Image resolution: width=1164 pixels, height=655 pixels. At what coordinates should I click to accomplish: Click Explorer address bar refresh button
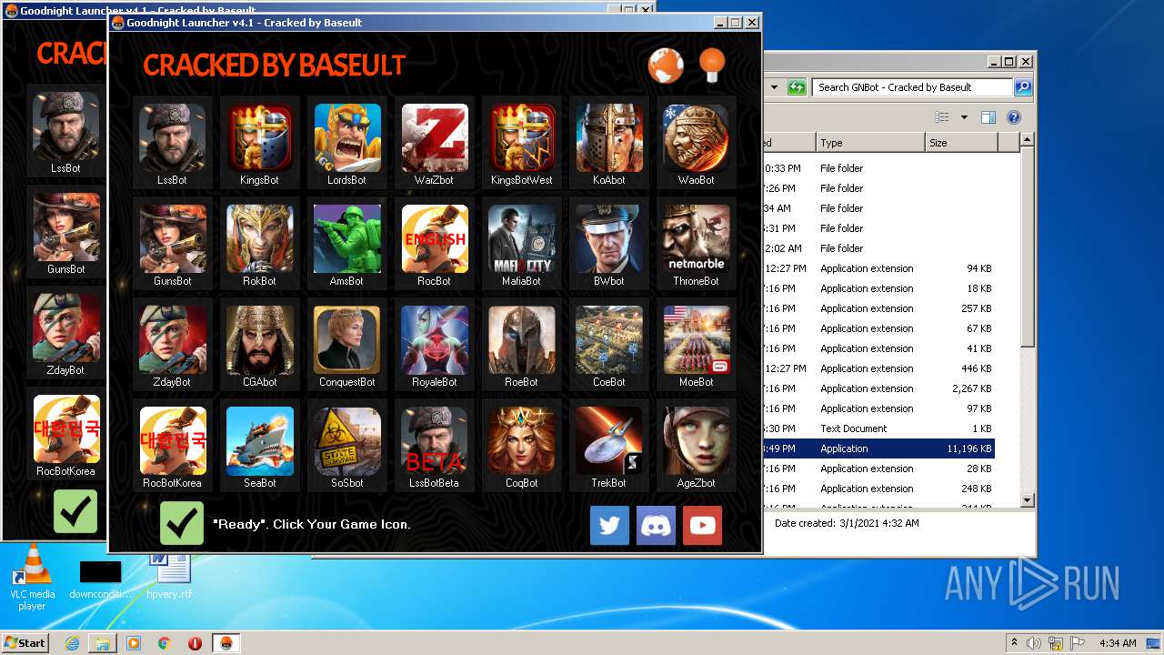point(797,87)
